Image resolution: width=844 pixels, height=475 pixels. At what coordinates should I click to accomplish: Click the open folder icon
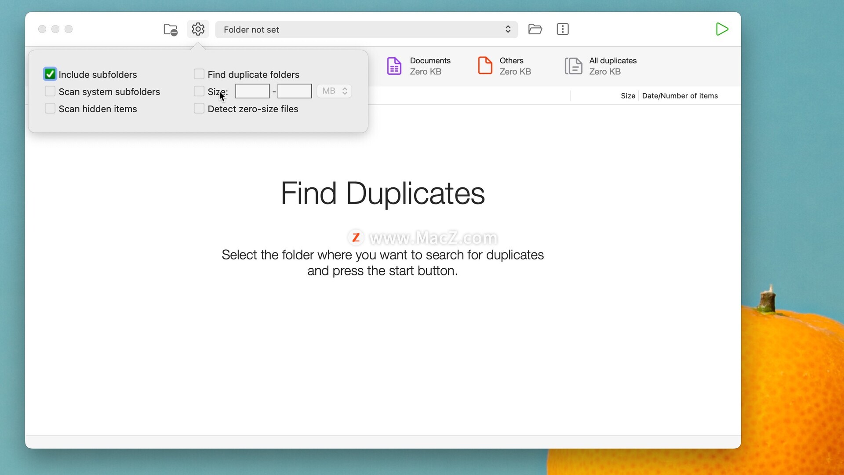(535, 29)
